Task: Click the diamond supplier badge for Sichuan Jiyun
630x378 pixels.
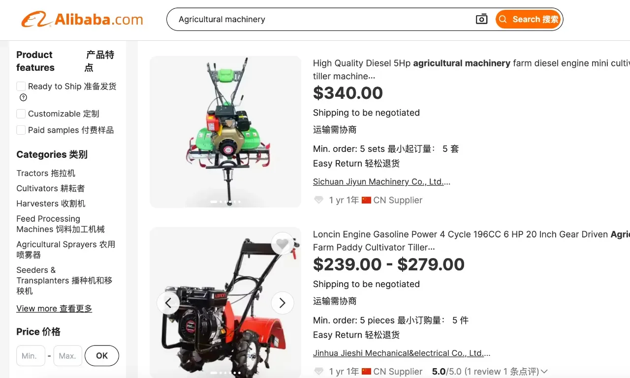Action: point(318,200)
